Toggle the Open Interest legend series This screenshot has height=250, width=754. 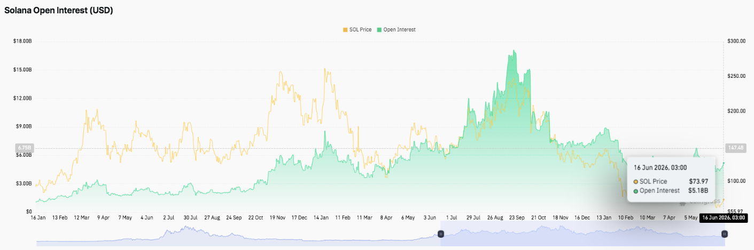[x=396, y=30]
